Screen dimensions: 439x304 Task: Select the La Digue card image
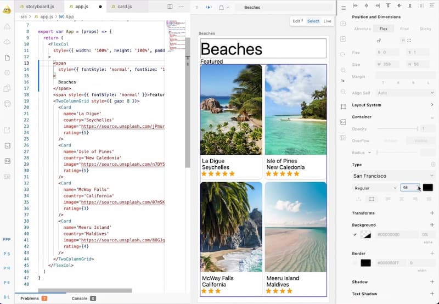point(231,110)
